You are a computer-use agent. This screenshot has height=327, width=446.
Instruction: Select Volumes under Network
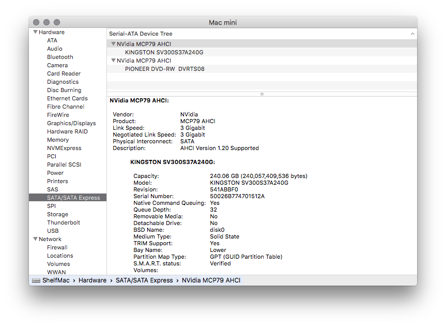58,264
